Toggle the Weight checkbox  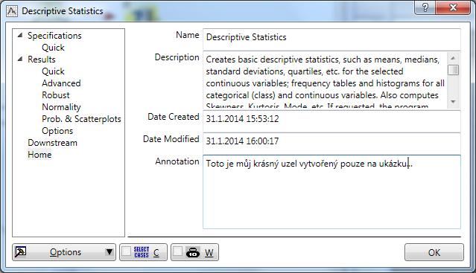tap(177, 251)
